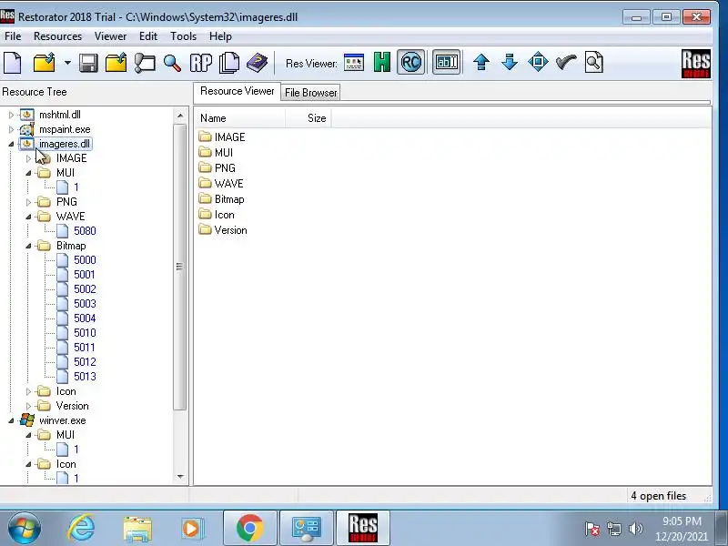Collapse the winver.exe tree node

click(11, 420)
